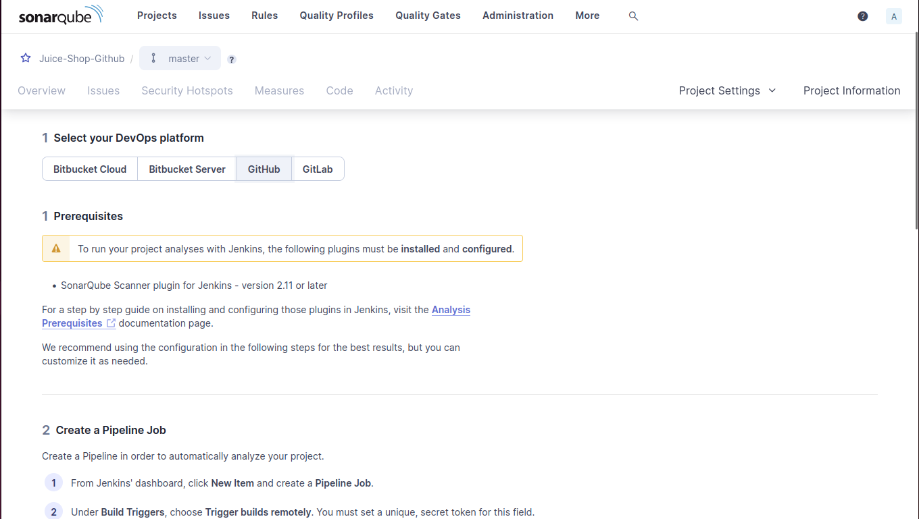Open the Quality Gates menu item
Screen dimensions: 919x519
pos(427,16)
